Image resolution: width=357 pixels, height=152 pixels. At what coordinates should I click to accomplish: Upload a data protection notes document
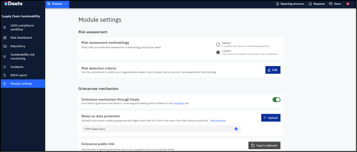click(x=271, y=118)
